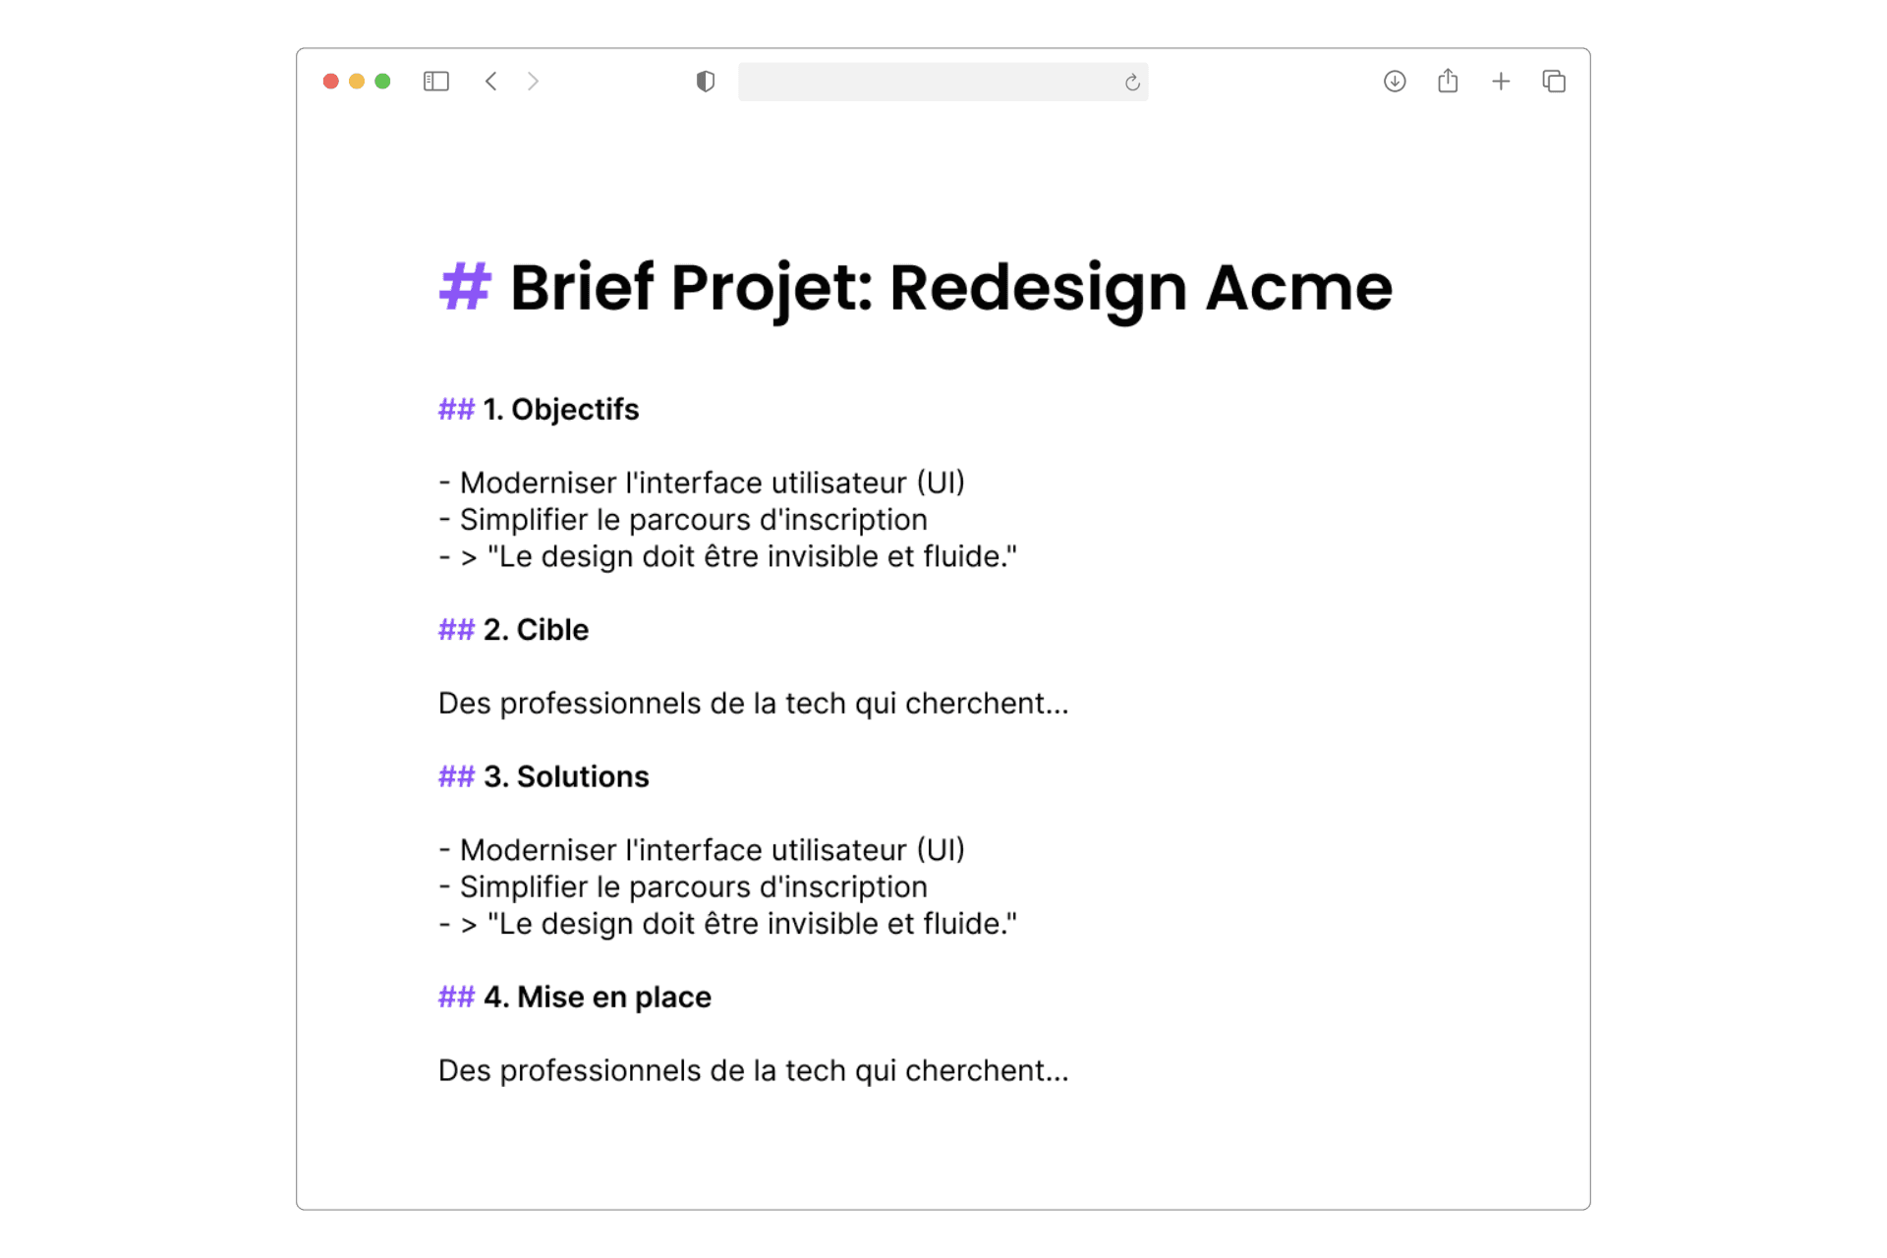Image resolution: width=1887 pixels, height=1258 pixels.
Task: Click the heading 1. Objectifs
Action: pos(560,410)
